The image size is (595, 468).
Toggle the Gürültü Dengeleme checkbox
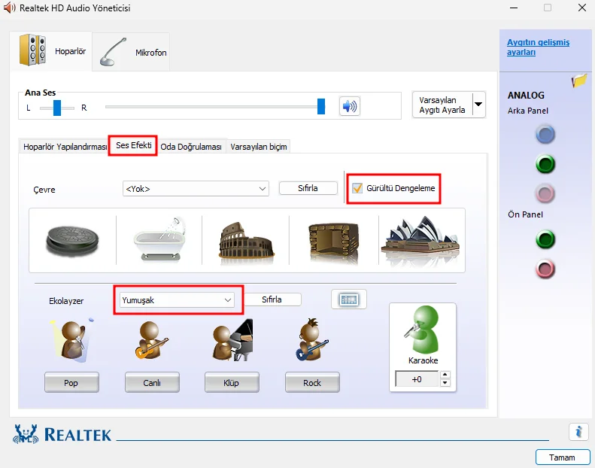357,188
